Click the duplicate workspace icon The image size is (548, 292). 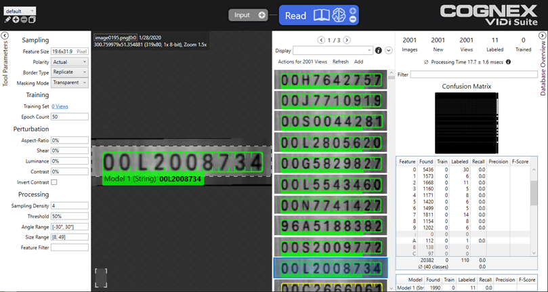click(32, 20)
